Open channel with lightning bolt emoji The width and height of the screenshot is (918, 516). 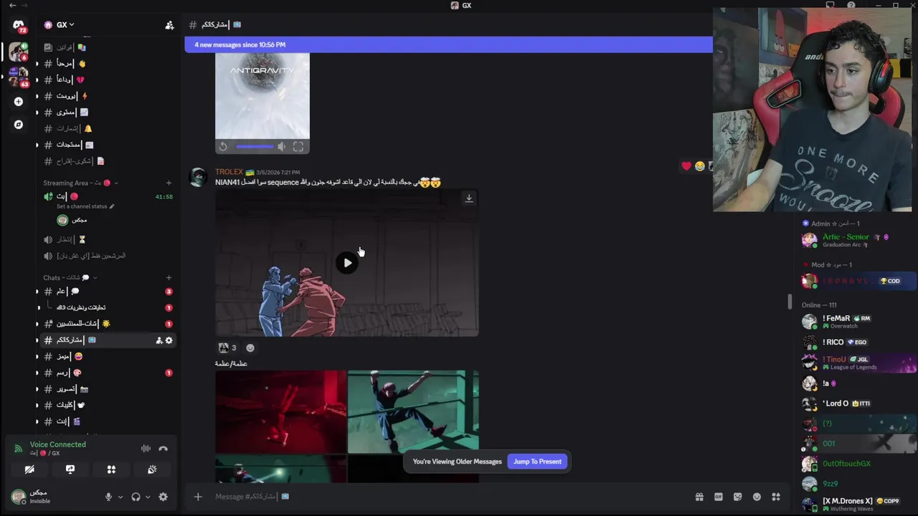pos(108,96)
